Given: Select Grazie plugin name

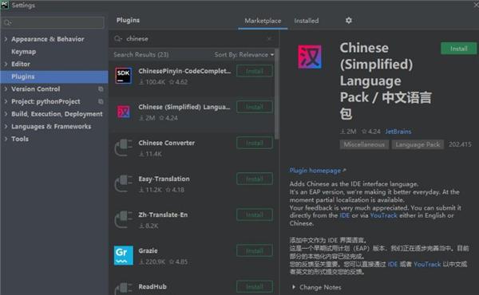Looking at the screenshot, I should [148, 251].
